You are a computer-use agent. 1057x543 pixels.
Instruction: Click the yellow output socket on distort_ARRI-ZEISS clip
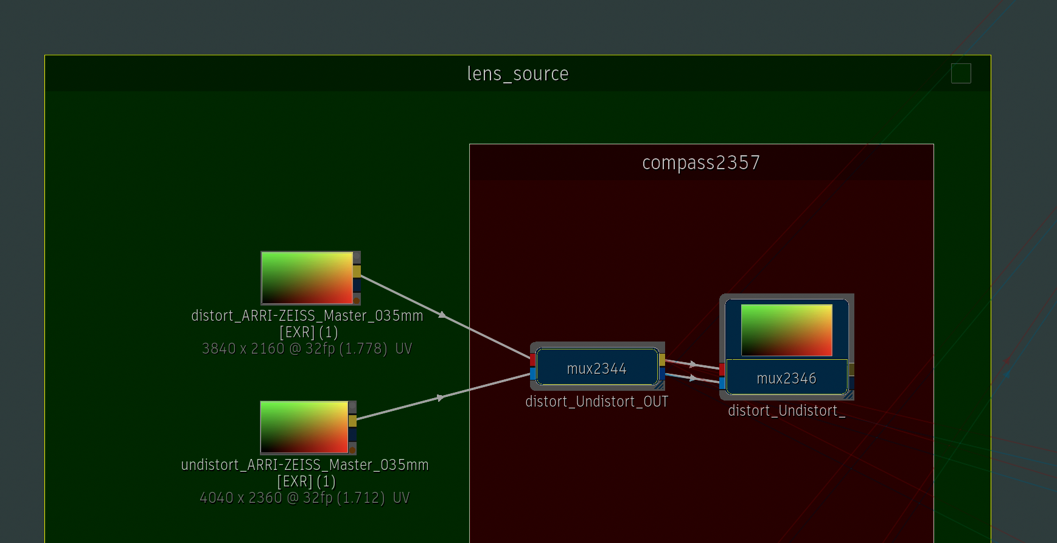[357, 271]
